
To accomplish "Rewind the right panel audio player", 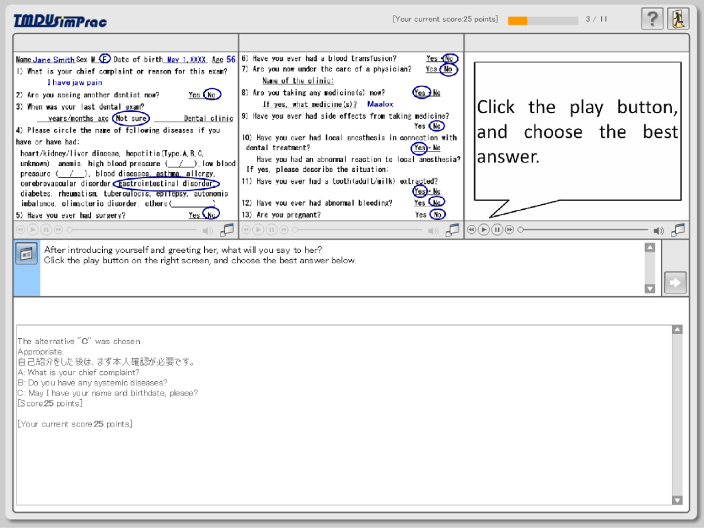I will (x=472, y=230).
